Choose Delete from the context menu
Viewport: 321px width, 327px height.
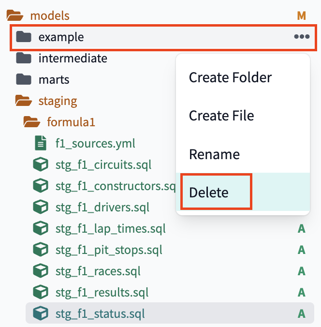point(209,193)
